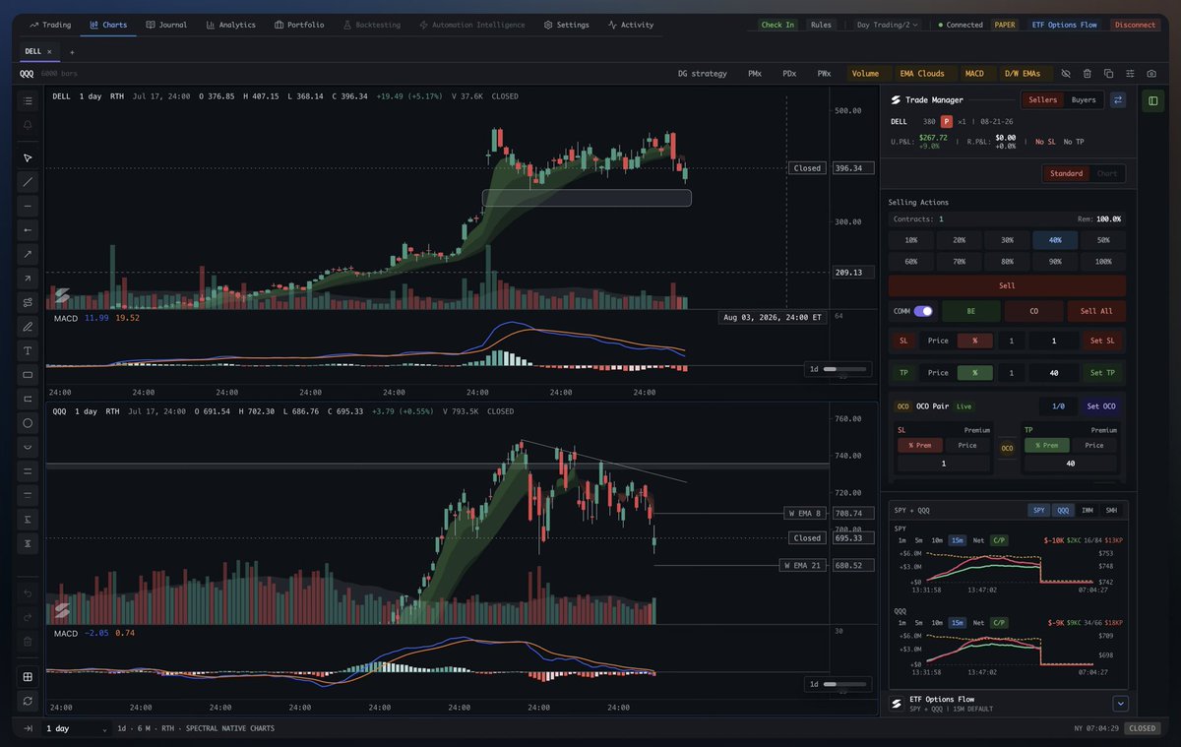The image size is (1181, 747).
Task: Open the Day Trading/2 dropdown
Action: click(888, 25)
